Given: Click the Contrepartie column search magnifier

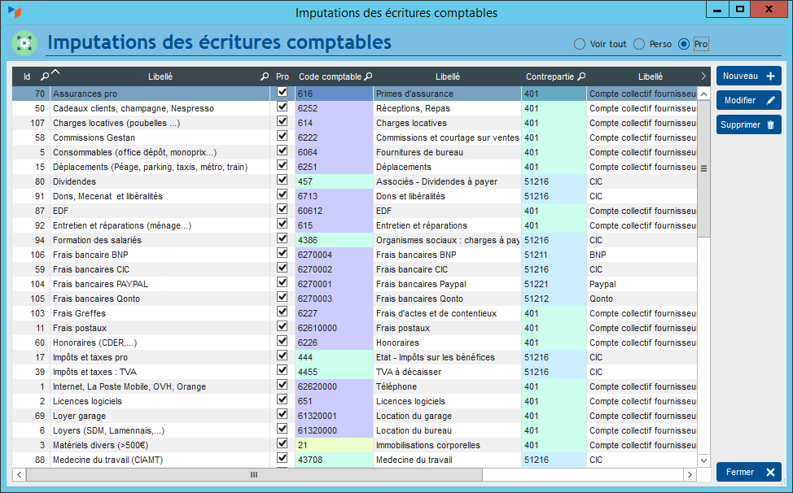Looking at the screenshot, I should tap(581, 76).
